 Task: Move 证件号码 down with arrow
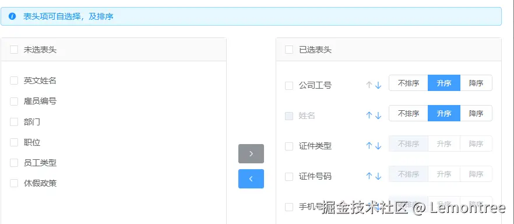[x=378, y=176]
